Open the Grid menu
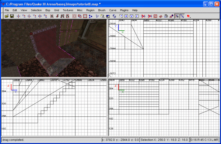The image size is (221, 144). (56, 10)
